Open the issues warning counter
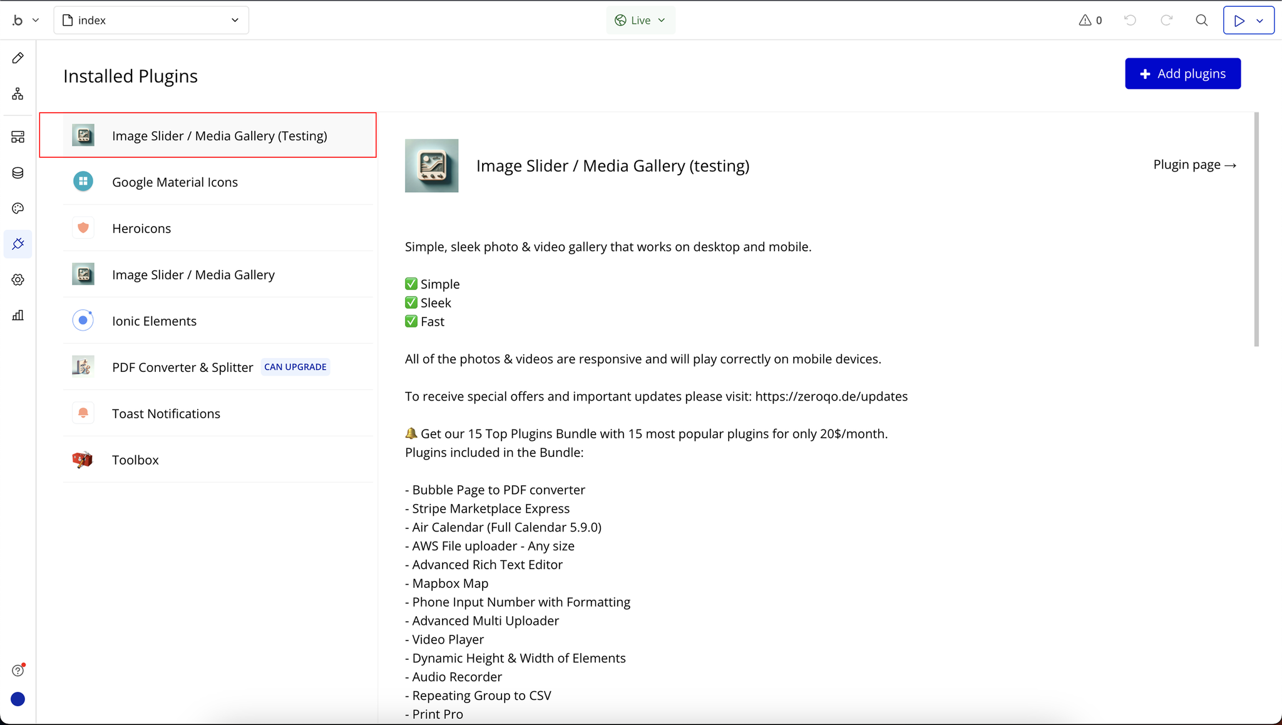The image size is (1282, 725). [x=1090, y=20]
